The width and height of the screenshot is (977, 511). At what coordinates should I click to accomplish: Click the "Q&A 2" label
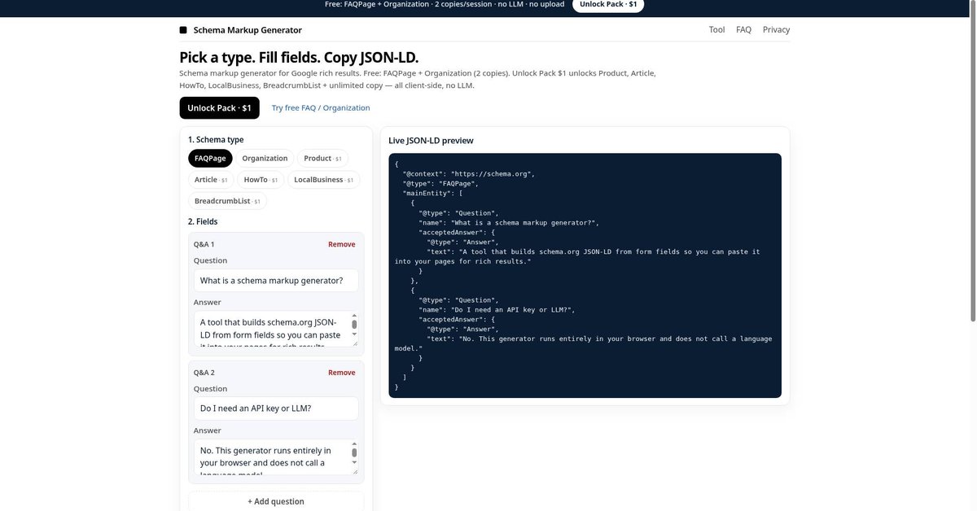(x=204, y=373)
